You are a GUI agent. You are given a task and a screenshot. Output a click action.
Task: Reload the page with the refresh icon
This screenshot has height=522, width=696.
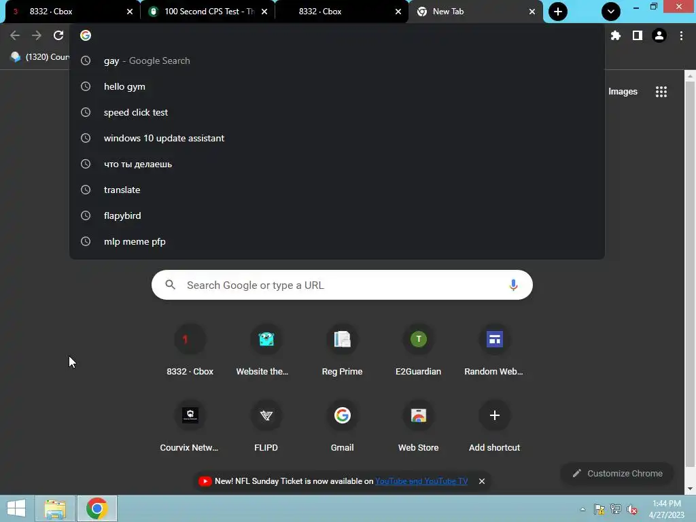[58, 35]
